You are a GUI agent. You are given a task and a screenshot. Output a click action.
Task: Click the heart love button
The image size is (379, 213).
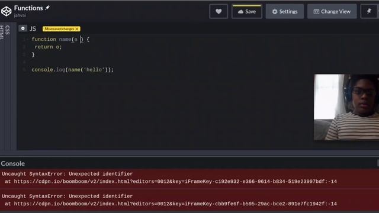(219, 11)
